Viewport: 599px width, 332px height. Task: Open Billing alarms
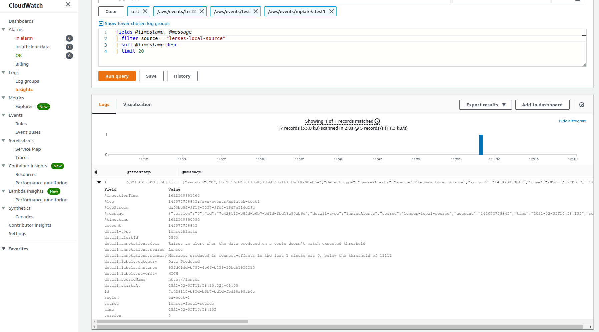pyautogui.click(x=22, y=64)
